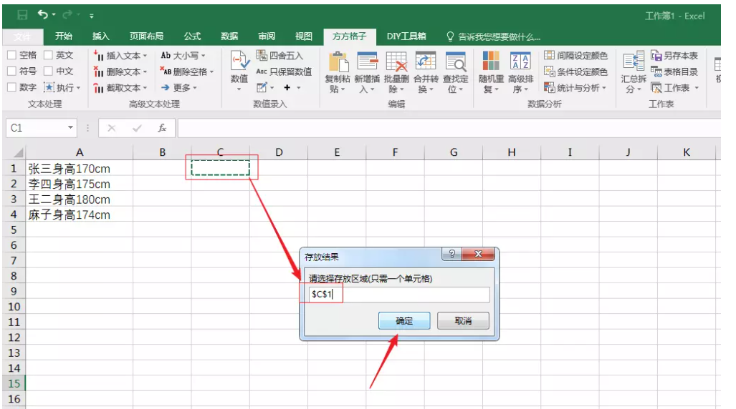Switch to the 开始 tab
Image resolution: width=736 pixels, height=409 pixels.
pos(63,36)
